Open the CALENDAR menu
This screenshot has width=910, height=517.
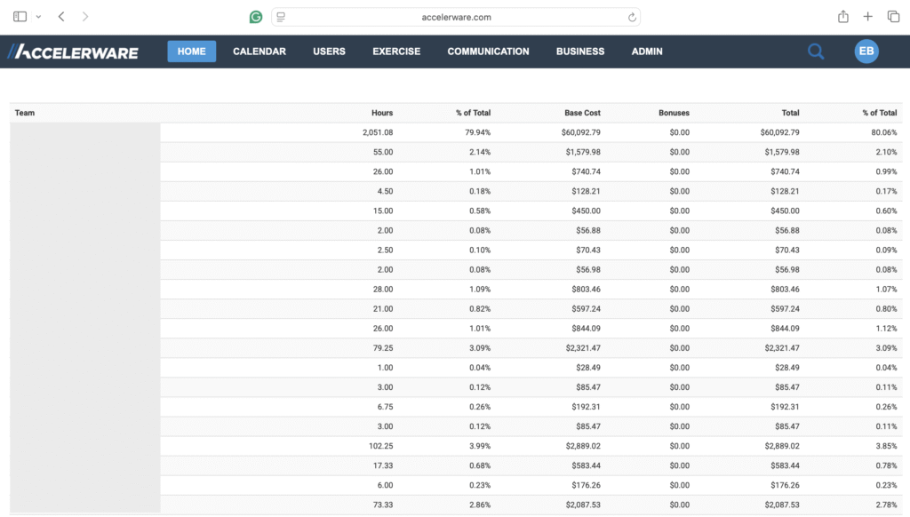coord(259,52)
